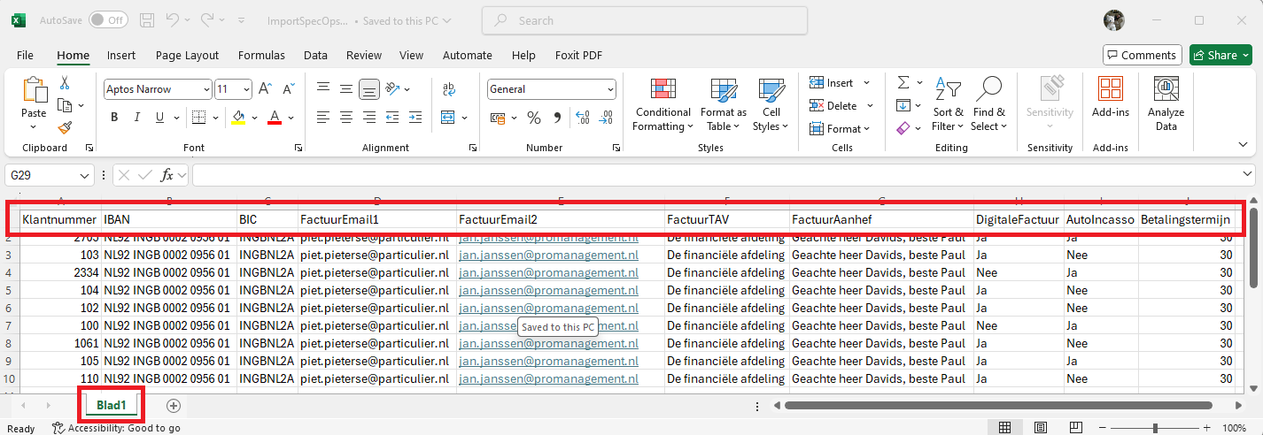Screen dimensions: 1263x435
Task: Expand the font name dropdown
Action: [x=206, y=89]
